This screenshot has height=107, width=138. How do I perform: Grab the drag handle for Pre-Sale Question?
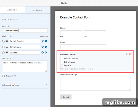click(x=7, y=41)
